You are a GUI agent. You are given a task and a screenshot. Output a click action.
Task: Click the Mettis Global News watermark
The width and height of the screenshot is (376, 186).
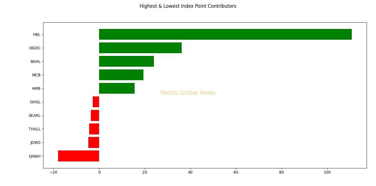pos(188,93)
